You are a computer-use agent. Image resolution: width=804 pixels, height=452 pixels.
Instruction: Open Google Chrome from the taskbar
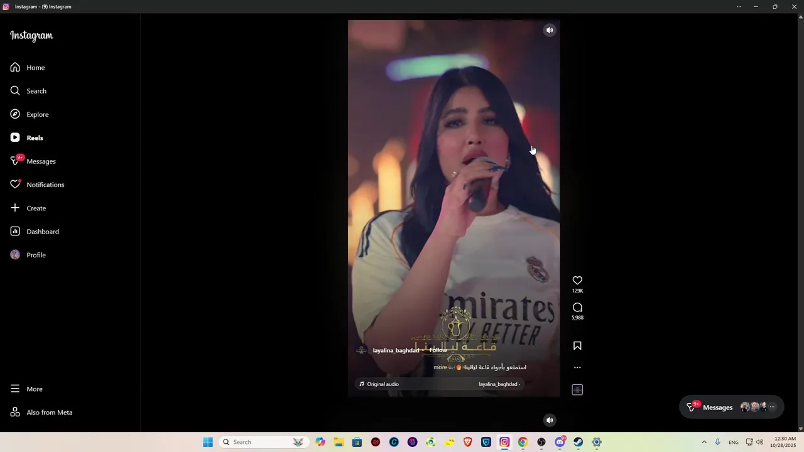pos(523,442)
